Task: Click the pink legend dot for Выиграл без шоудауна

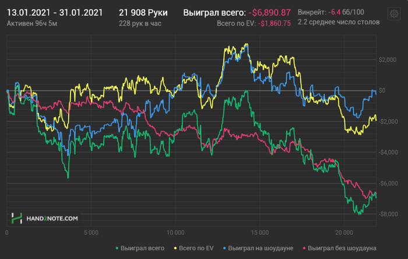Action: (x=303, y=249)
